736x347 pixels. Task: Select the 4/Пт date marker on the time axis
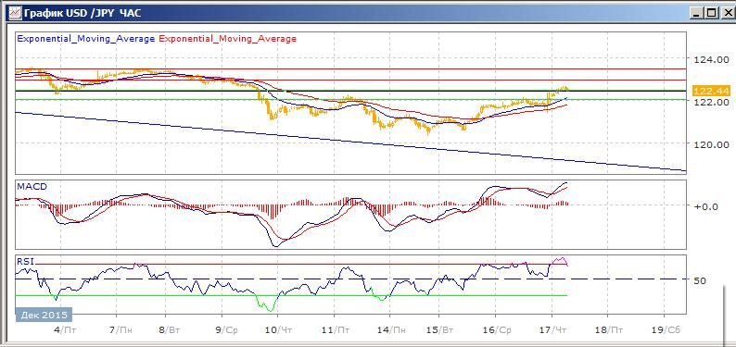(65, 329)
